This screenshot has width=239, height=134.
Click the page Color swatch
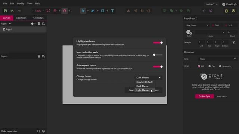click(x=189, y=32)
